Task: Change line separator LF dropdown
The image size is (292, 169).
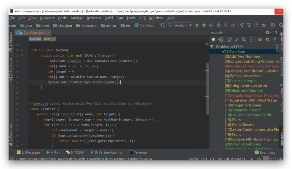Action: pyautogui.click(x=204, y=159)
